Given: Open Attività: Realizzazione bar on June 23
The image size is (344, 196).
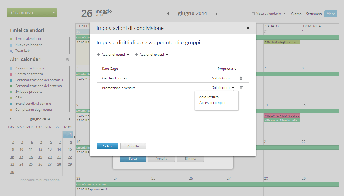Looking at the screenshot, I should click(x=207, y=184).
